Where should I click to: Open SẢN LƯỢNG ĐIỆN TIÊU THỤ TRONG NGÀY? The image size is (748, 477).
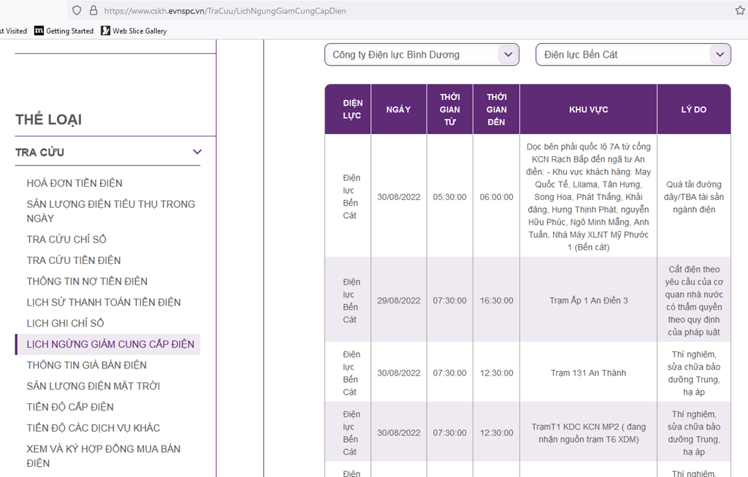pos(111,211)
